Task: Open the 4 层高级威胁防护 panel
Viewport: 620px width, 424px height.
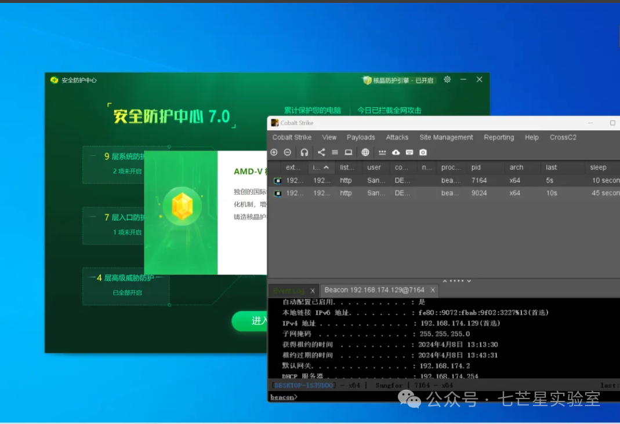Action: click(x=126, y=286)
